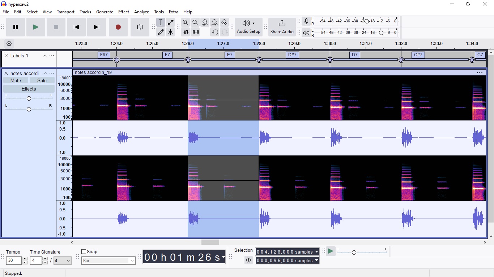The width and height of the screenshot is (494, 277).
Task: Skip to end of the project
Action: point(96,27)
